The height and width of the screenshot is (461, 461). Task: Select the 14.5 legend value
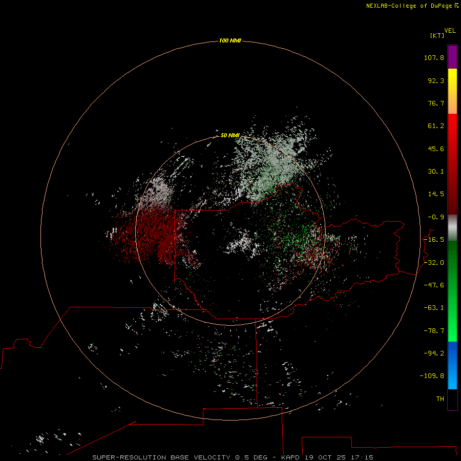(x=436, y=194)
